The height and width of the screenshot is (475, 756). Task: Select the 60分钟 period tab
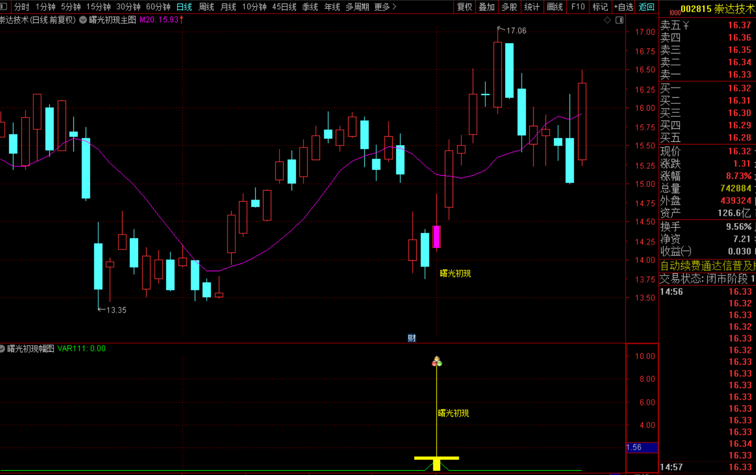click(x=158, y=7)
